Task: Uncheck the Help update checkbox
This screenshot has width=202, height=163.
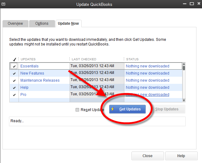Action: [x=14, y=88]
